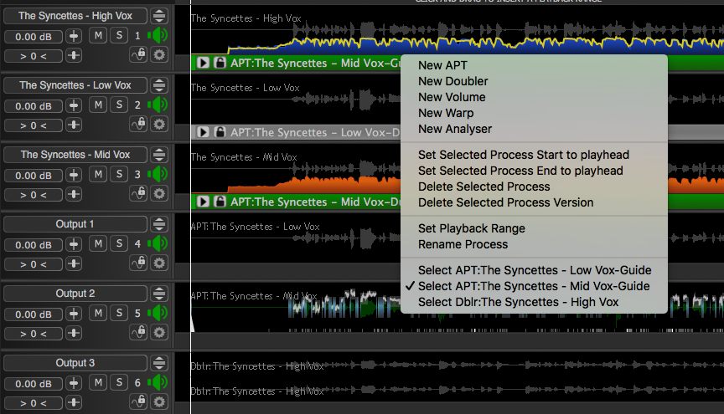Click volume fader control on High Vox track

click(75, 36)
